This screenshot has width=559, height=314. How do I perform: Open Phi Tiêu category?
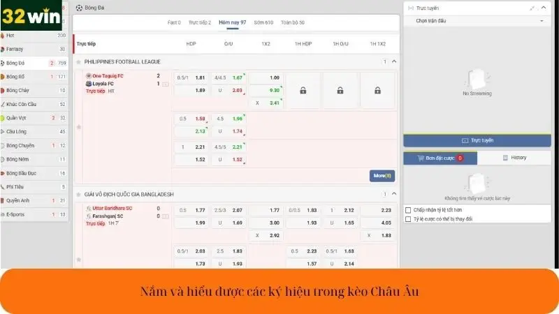(x=34, y=187)
